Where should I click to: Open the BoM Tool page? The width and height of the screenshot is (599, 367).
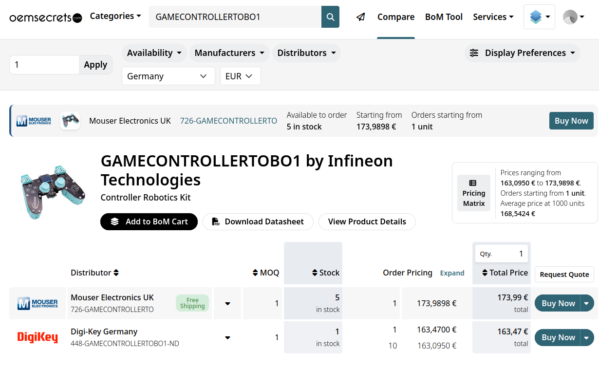[444, 17]
